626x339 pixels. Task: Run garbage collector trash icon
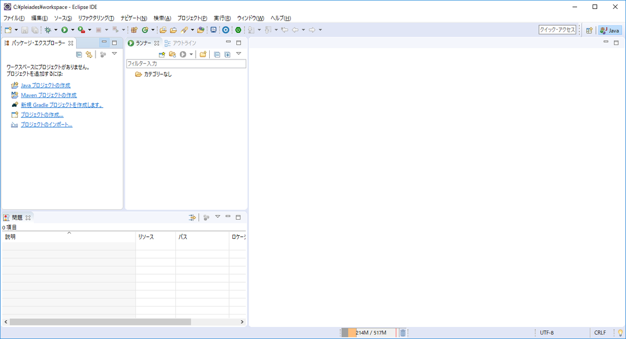pos(403,333)
